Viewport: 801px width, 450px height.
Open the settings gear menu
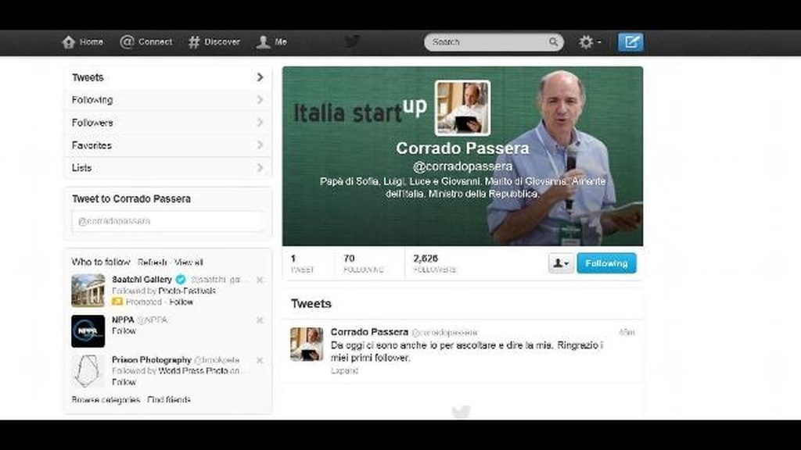tap(590, 42)
